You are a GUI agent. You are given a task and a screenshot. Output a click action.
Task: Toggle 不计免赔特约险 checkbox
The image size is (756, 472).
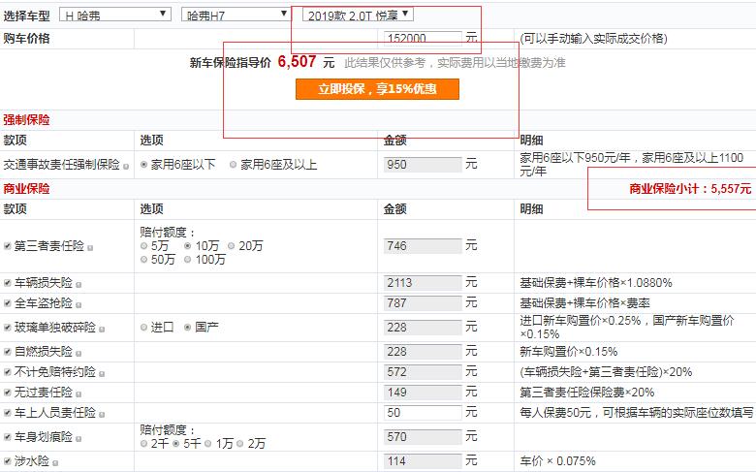[x=7, y=372]
